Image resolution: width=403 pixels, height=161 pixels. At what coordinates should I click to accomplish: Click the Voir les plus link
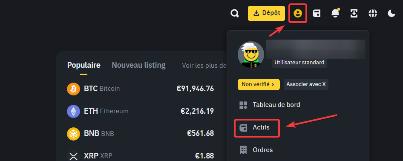click(x=204, y=66)
